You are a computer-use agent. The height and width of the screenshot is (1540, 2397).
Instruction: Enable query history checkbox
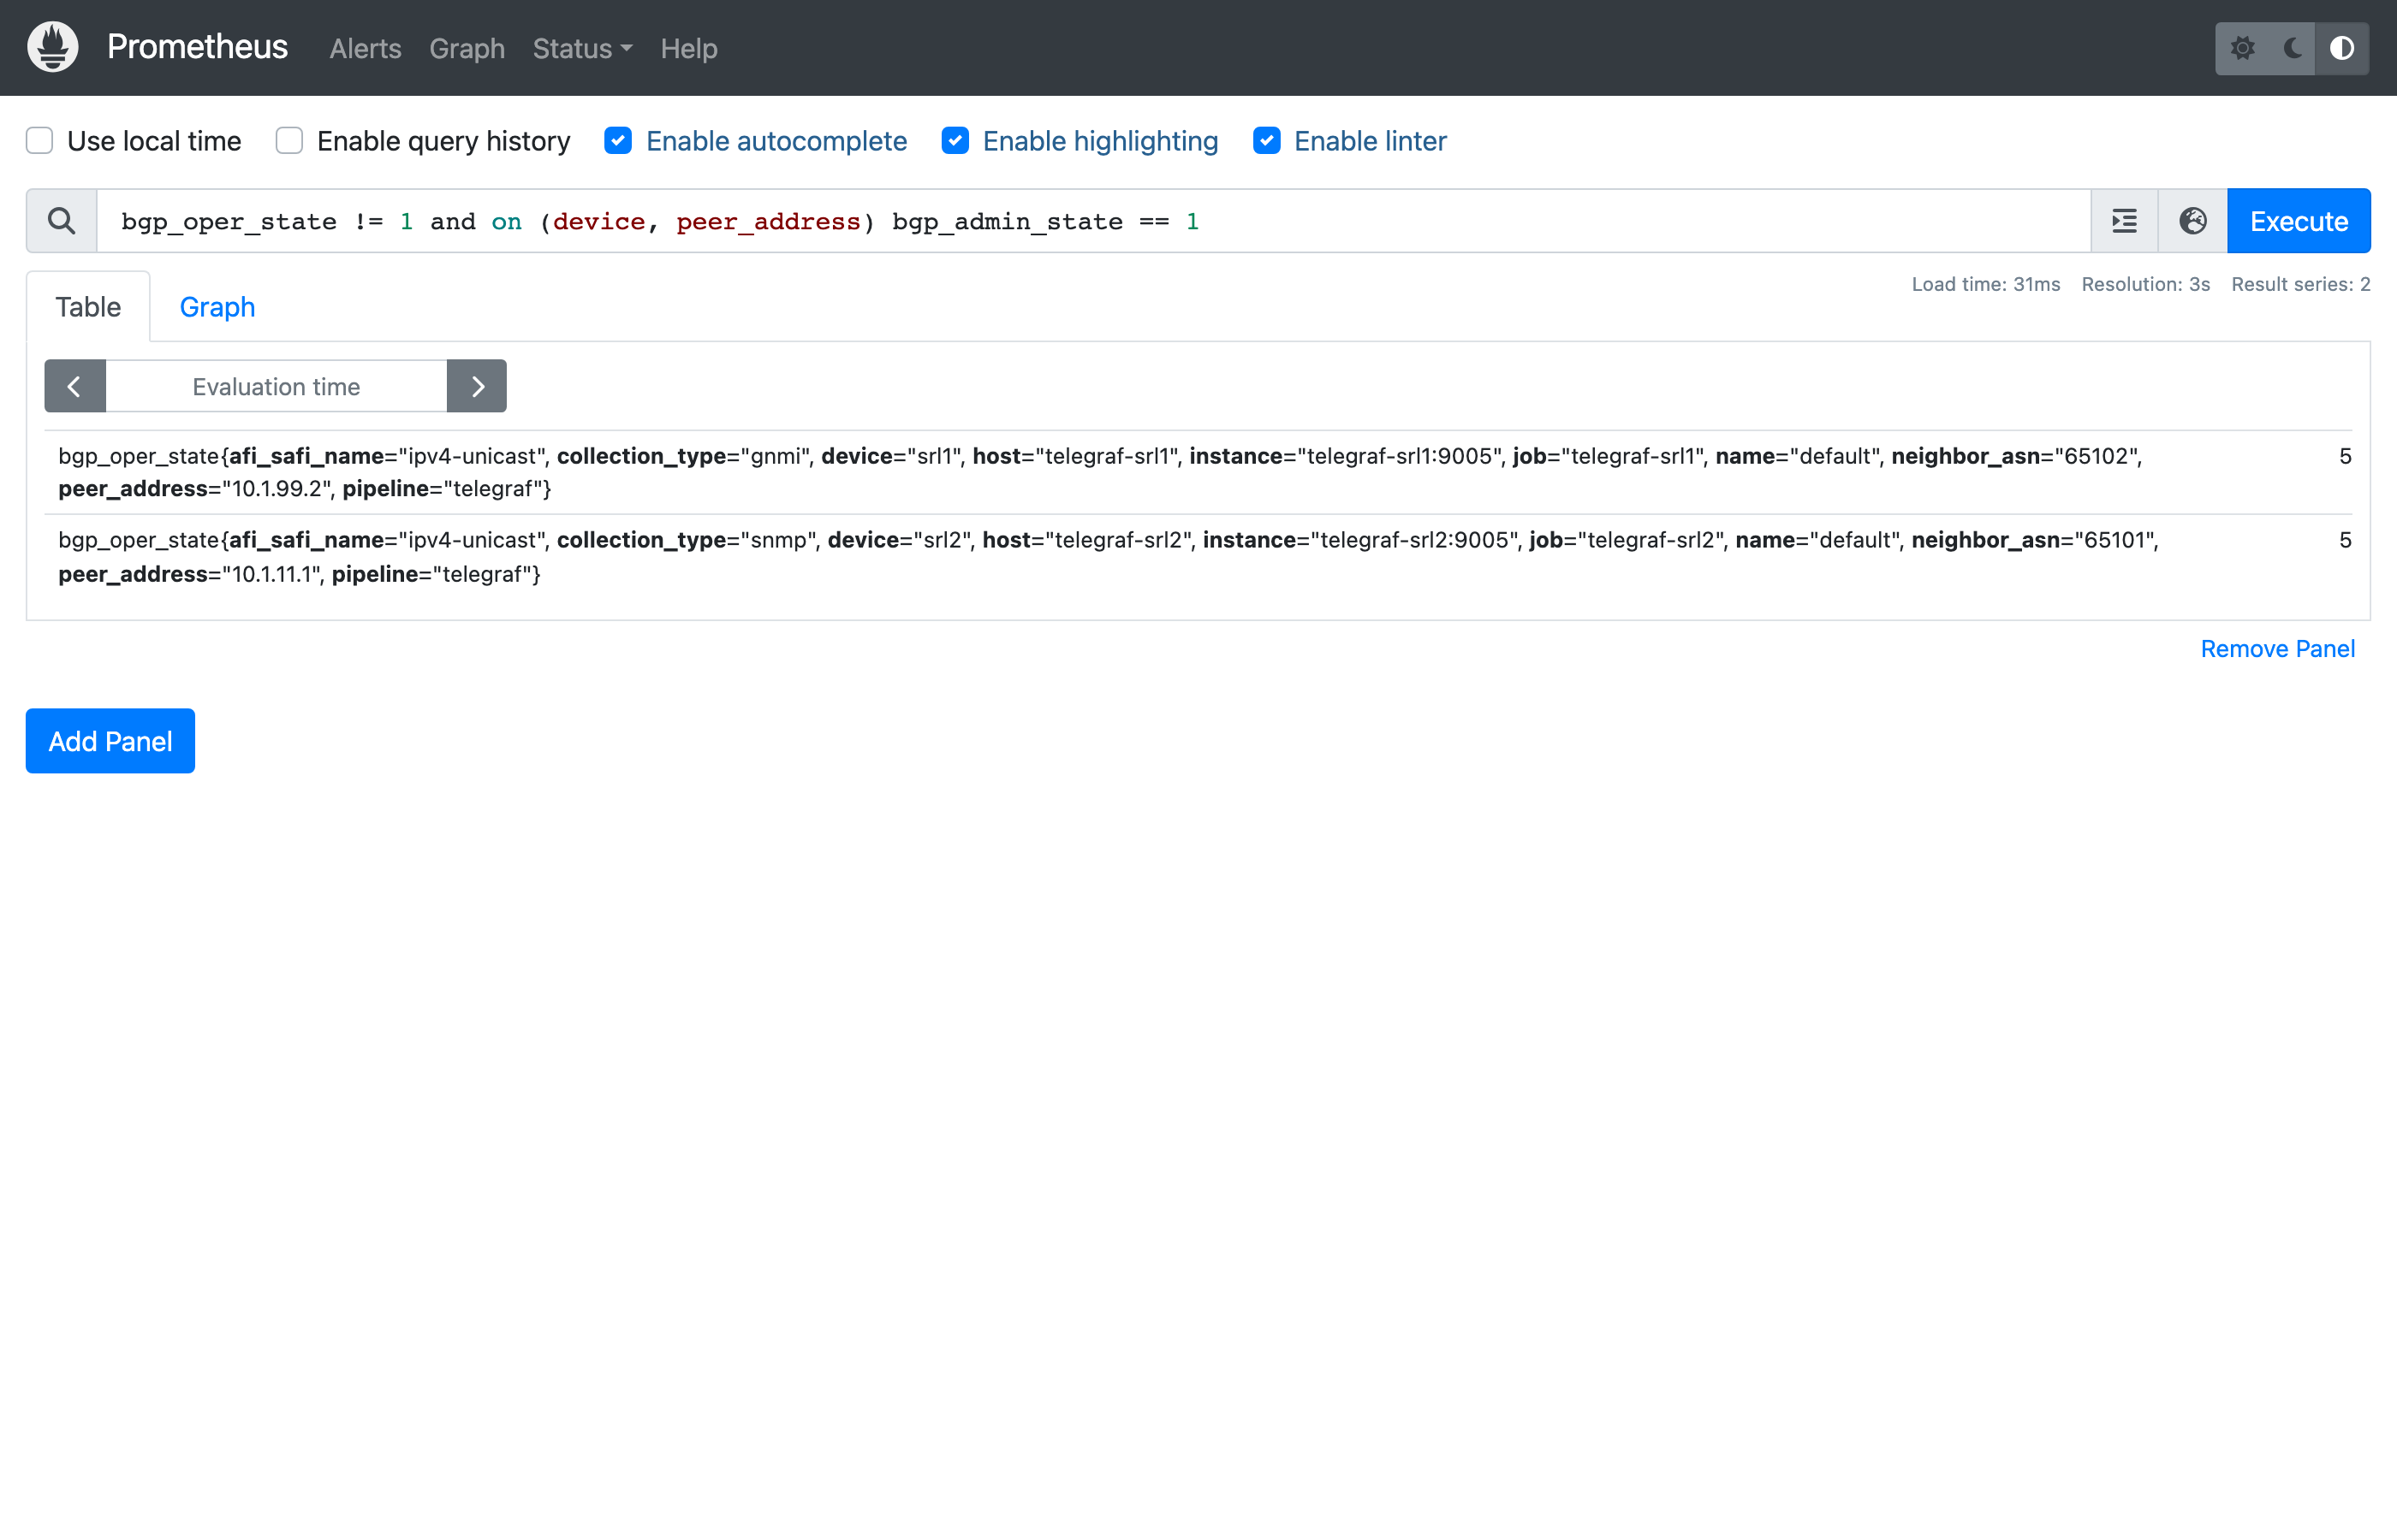[x=289, y=141]
